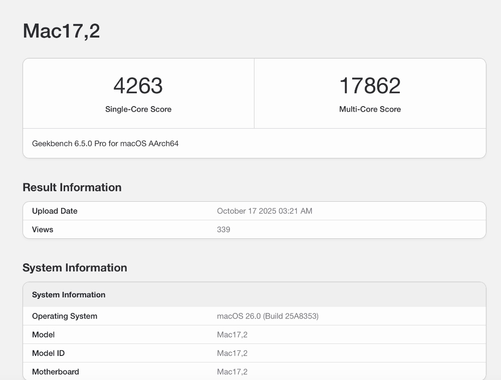Click the large System Information section heading
Image resolution: width=501 pixels, height=380 pixels.
coord(75,268)
